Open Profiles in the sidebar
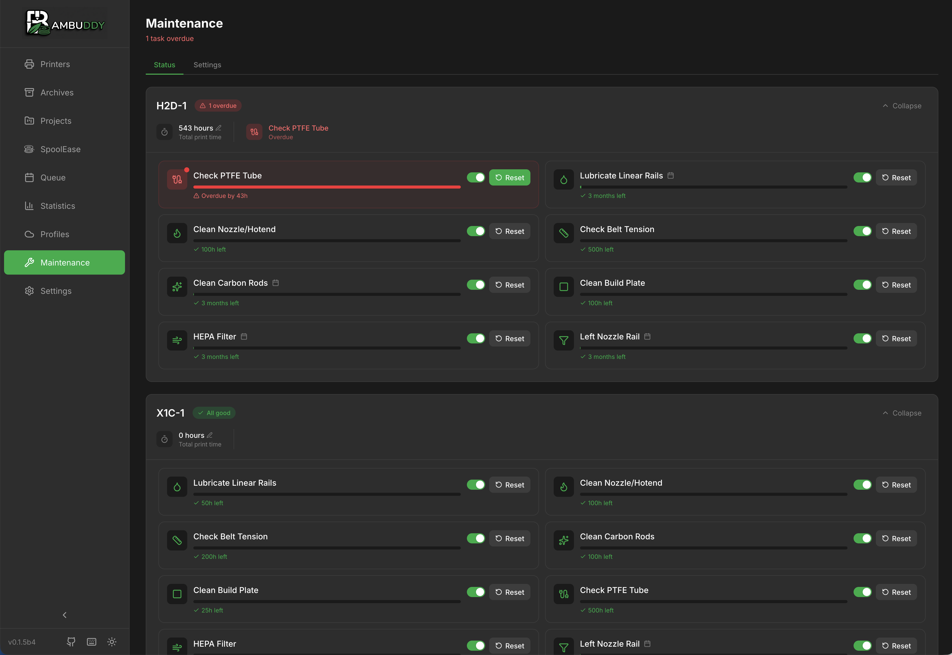 (65, 234)
